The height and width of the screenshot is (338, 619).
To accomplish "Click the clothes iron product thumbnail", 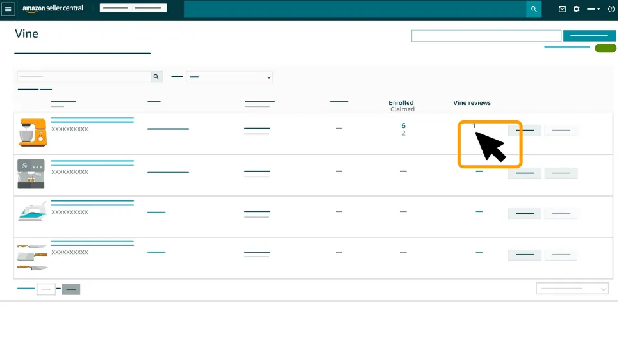I will pos(31,213).
